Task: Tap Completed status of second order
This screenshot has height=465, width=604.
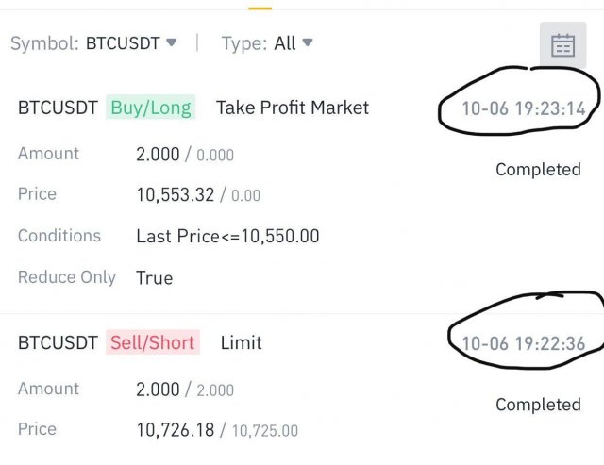Action: click(x=538, y=405)
